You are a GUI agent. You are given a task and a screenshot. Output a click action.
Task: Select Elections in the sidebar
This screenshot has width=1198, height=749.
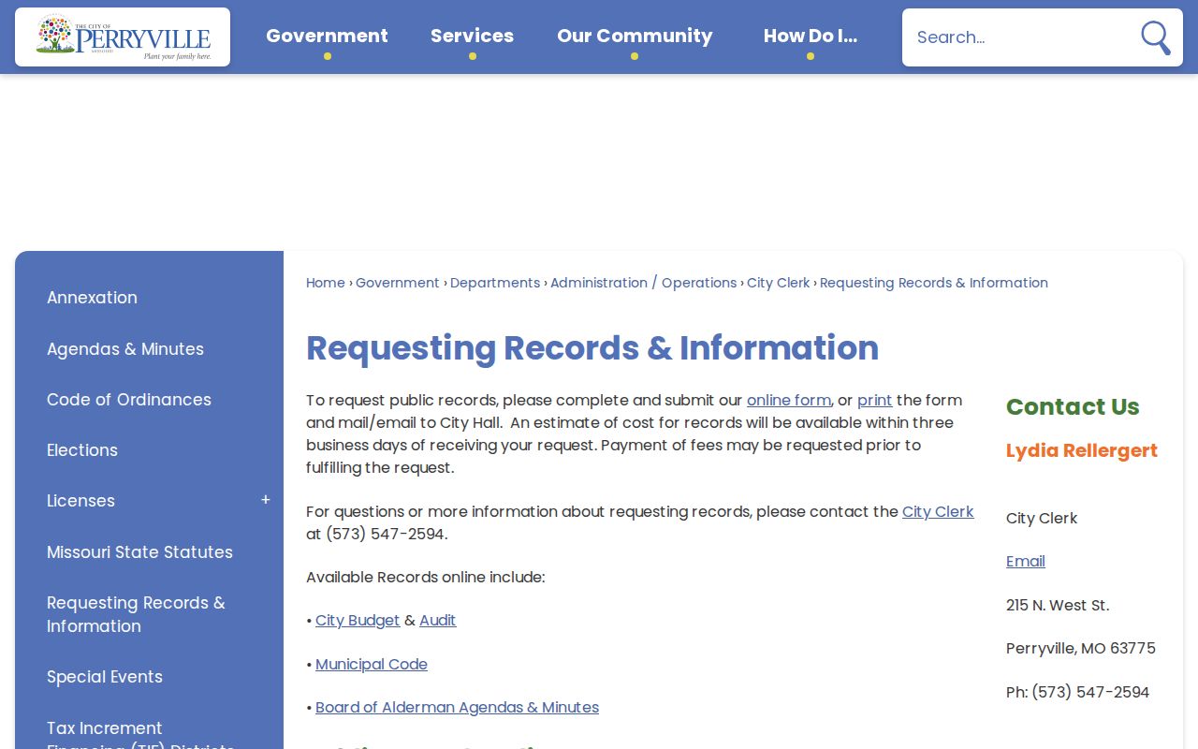[x=82, y=450]
